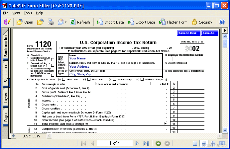Tick the Final return checkbox

(x=89, y=80)
